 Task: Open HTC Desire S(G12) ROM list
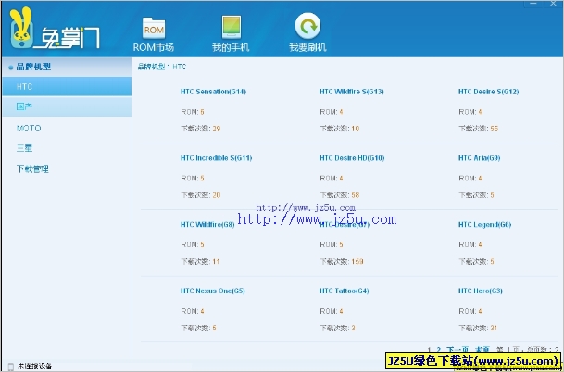[x=488, y=92]
